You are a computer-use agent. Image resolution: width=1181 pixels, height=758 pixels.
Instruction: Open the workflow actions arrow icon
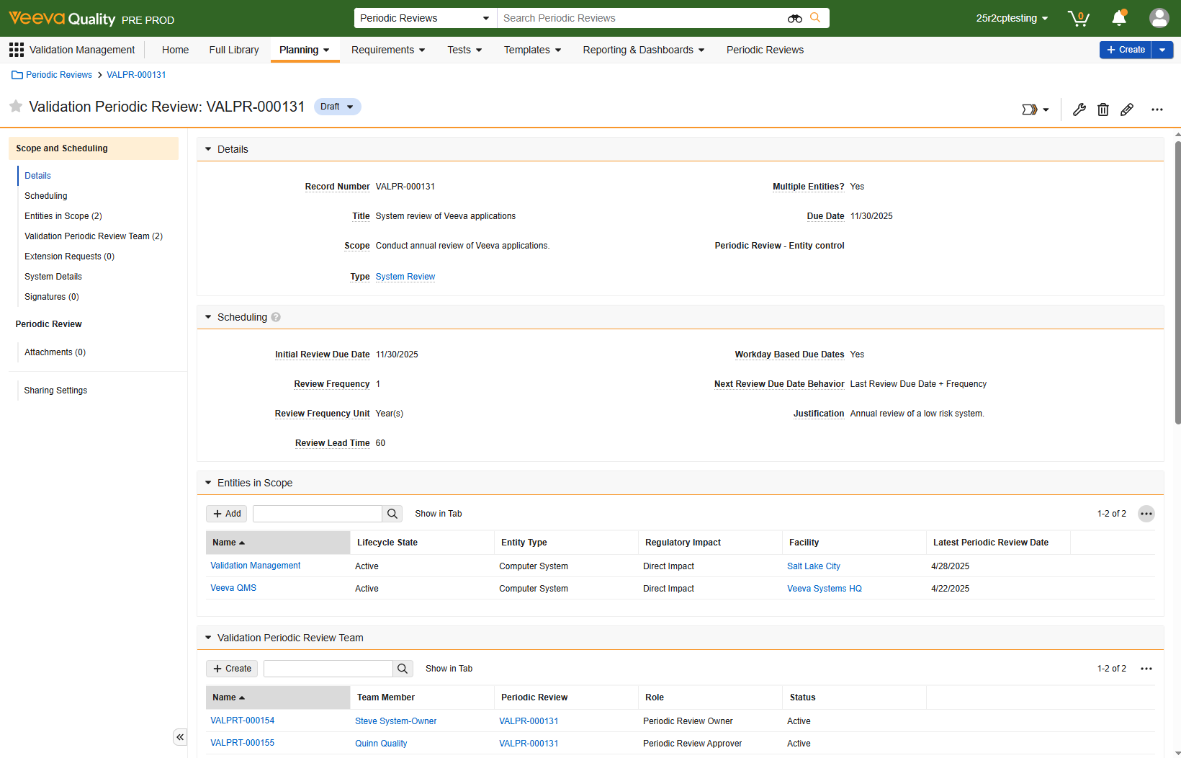tap(1036, 110)
